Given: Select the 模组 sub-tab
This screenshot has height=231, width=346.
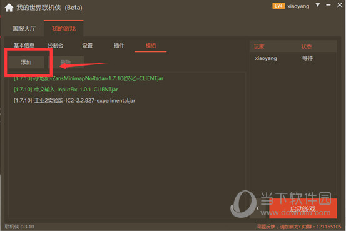Looking at the screenshot, I should pos(151,46).
